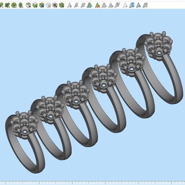
Task: Click the grey triangle containing smaller triangle icon
Action: point(111,5)
